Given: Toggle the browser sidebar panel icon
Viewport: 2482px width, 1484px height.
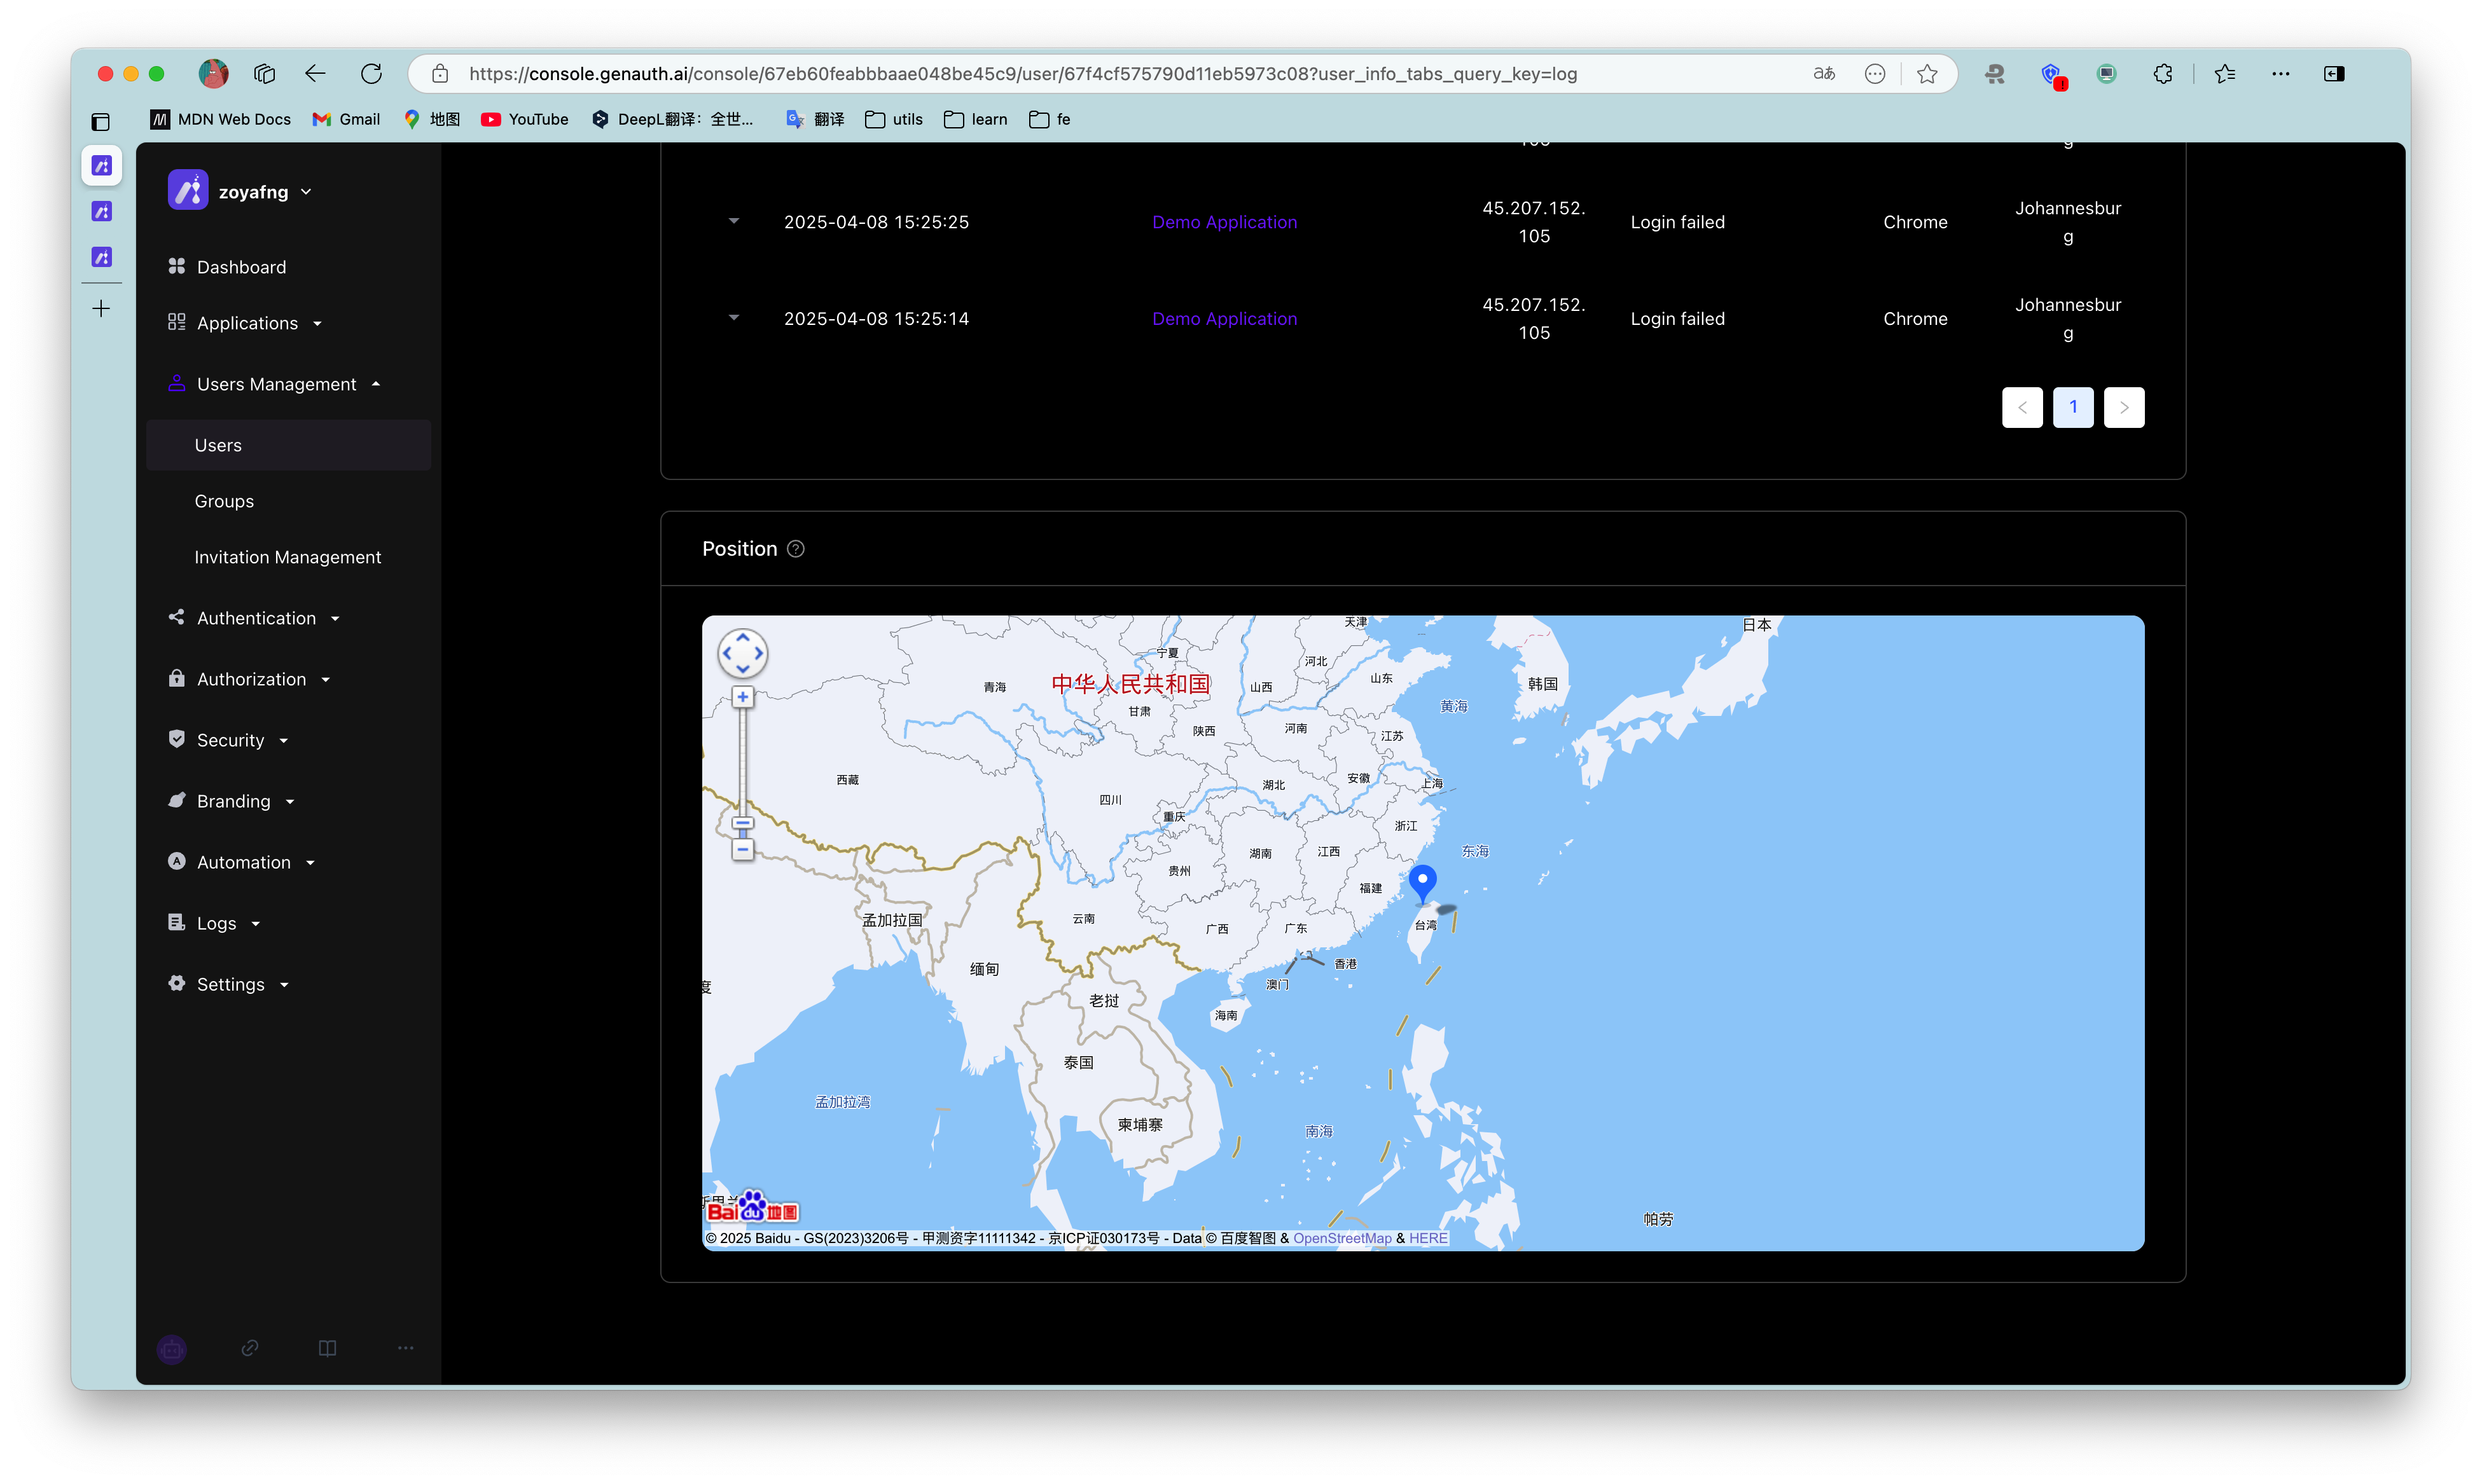Looking at the screenshot, I should coord(2334,73).
